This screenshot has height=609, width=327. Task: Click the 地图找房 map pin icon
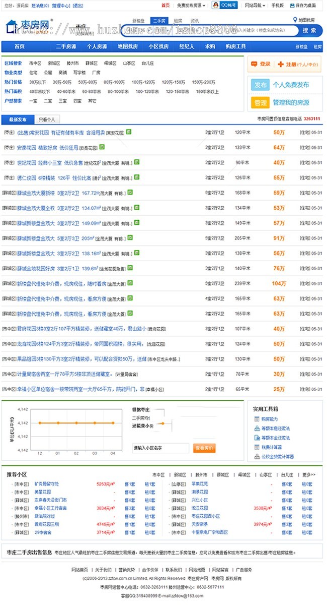[295, 20]
